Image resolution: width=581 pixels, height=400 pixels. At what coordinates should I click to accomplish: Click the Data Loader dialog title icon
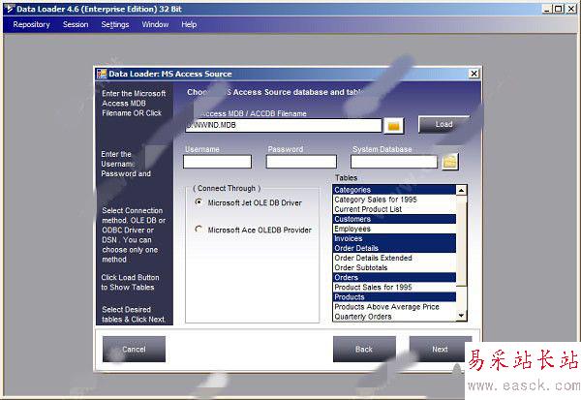pos(102,74)
